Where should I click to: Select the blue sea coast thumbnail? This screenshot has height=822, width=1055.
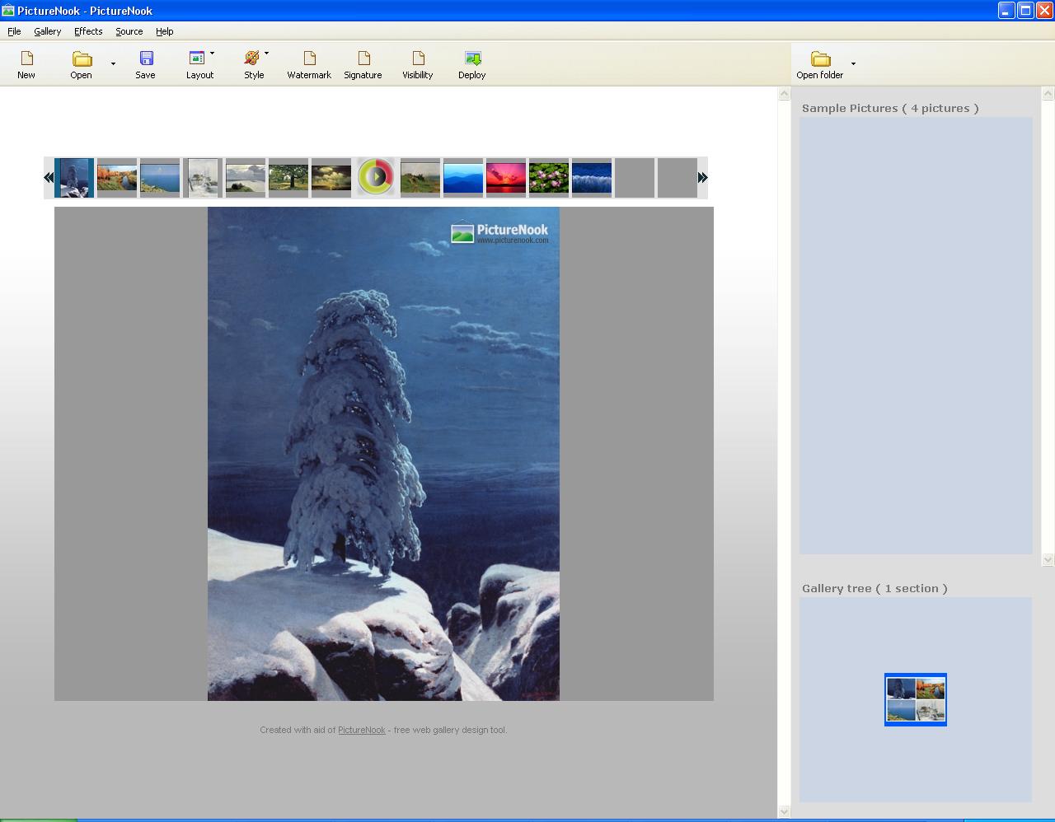click(x=160, y=178)
